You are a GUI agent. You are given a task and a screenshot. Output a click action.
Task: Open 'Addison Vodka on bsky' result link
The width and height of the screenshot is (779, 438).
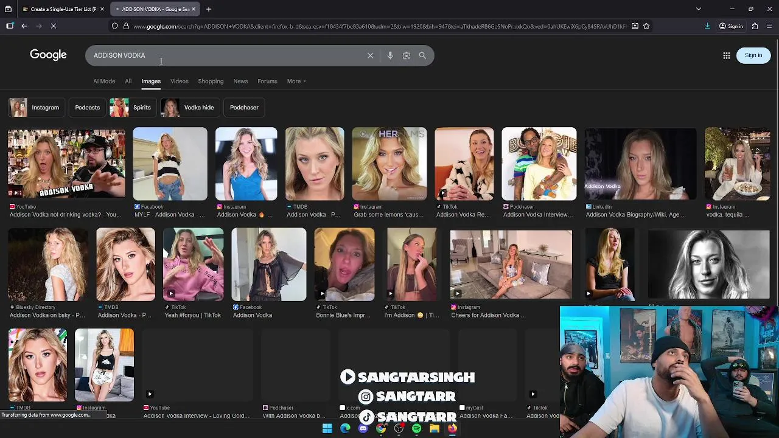coord(47,315)
